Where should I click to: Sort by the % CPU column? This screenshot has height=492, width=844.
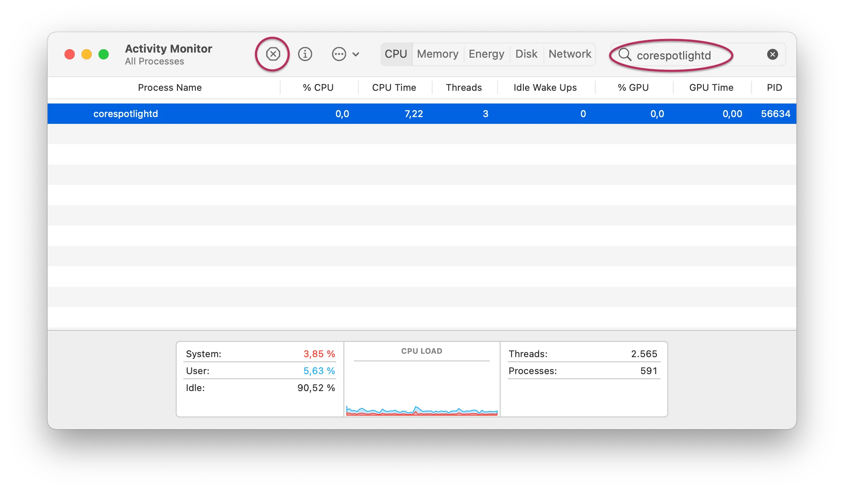(318, 87)
